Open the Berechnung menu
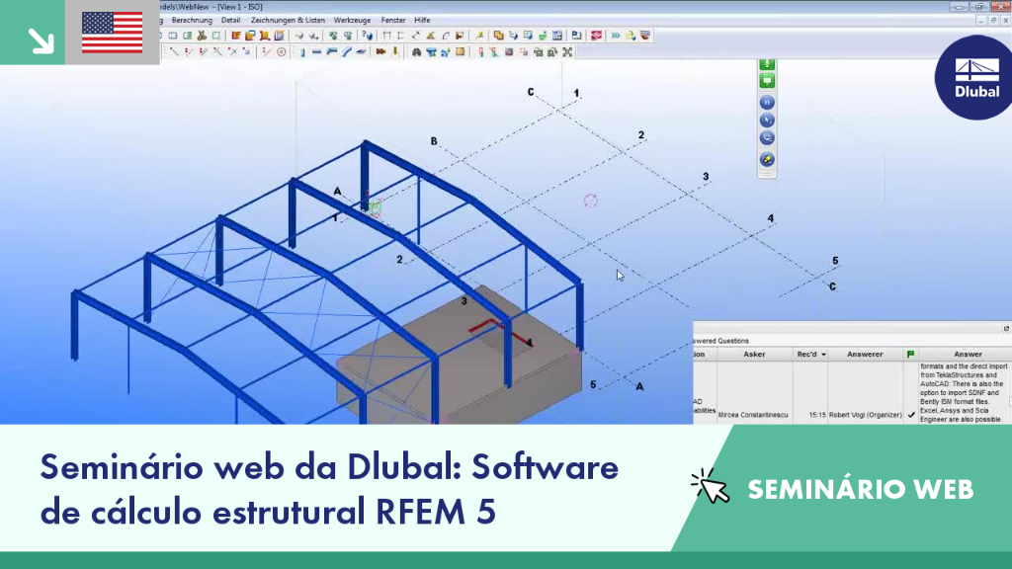1012x569 pixels. (x=192, y=20)
